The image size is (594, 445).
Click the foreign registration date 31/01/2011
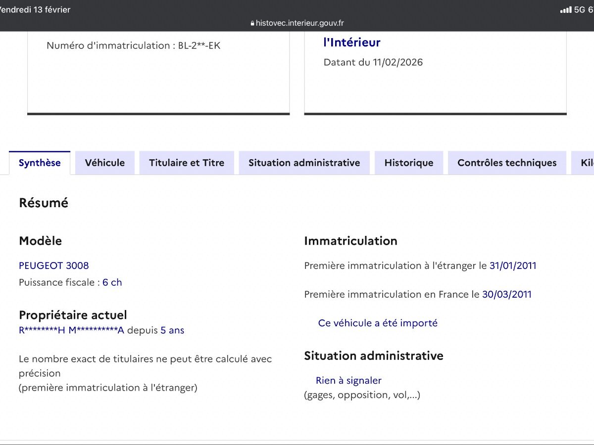[512, 266]
